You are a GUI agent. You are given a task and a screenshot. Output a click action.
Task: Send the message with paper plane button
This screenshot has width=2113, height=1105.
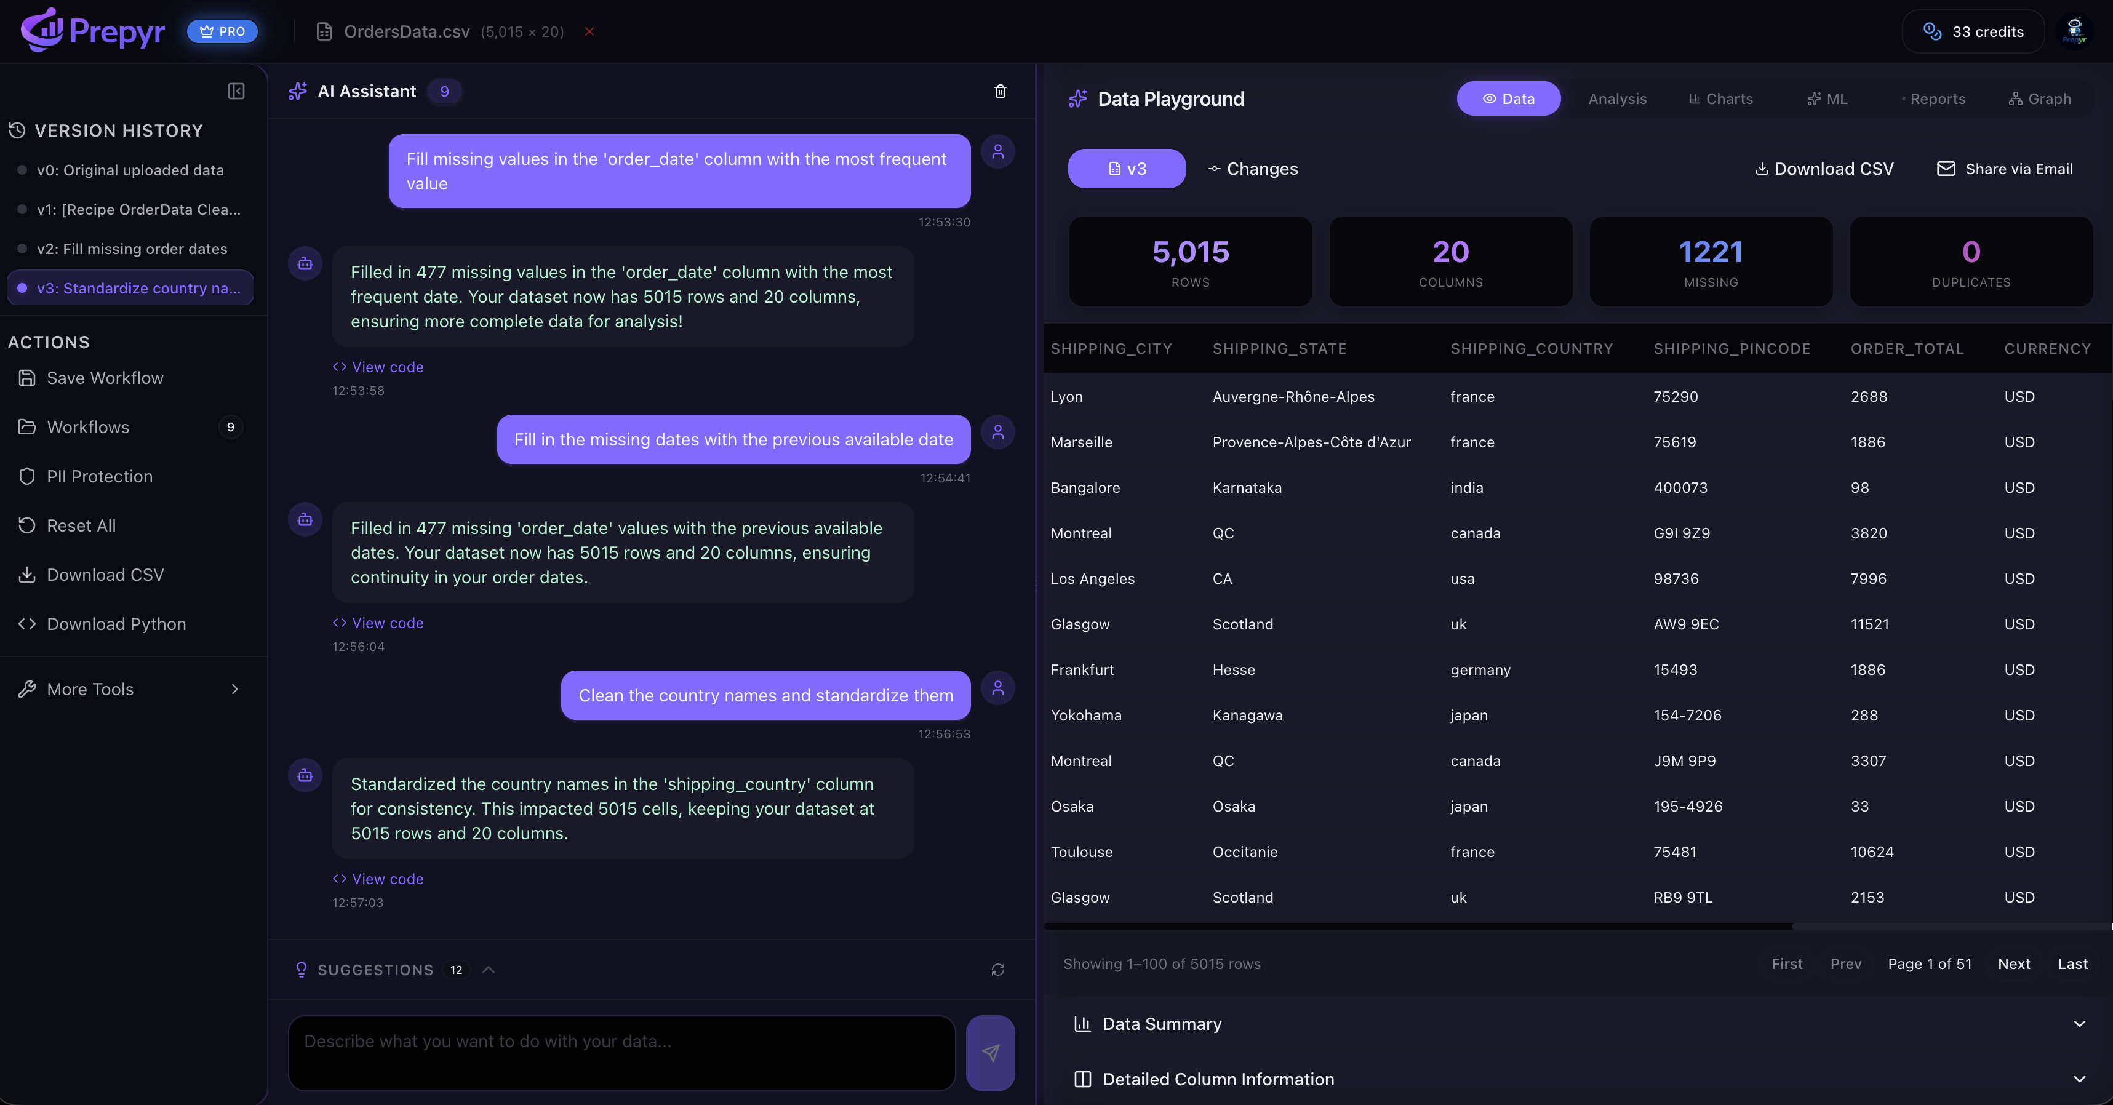coord(990,1053)
